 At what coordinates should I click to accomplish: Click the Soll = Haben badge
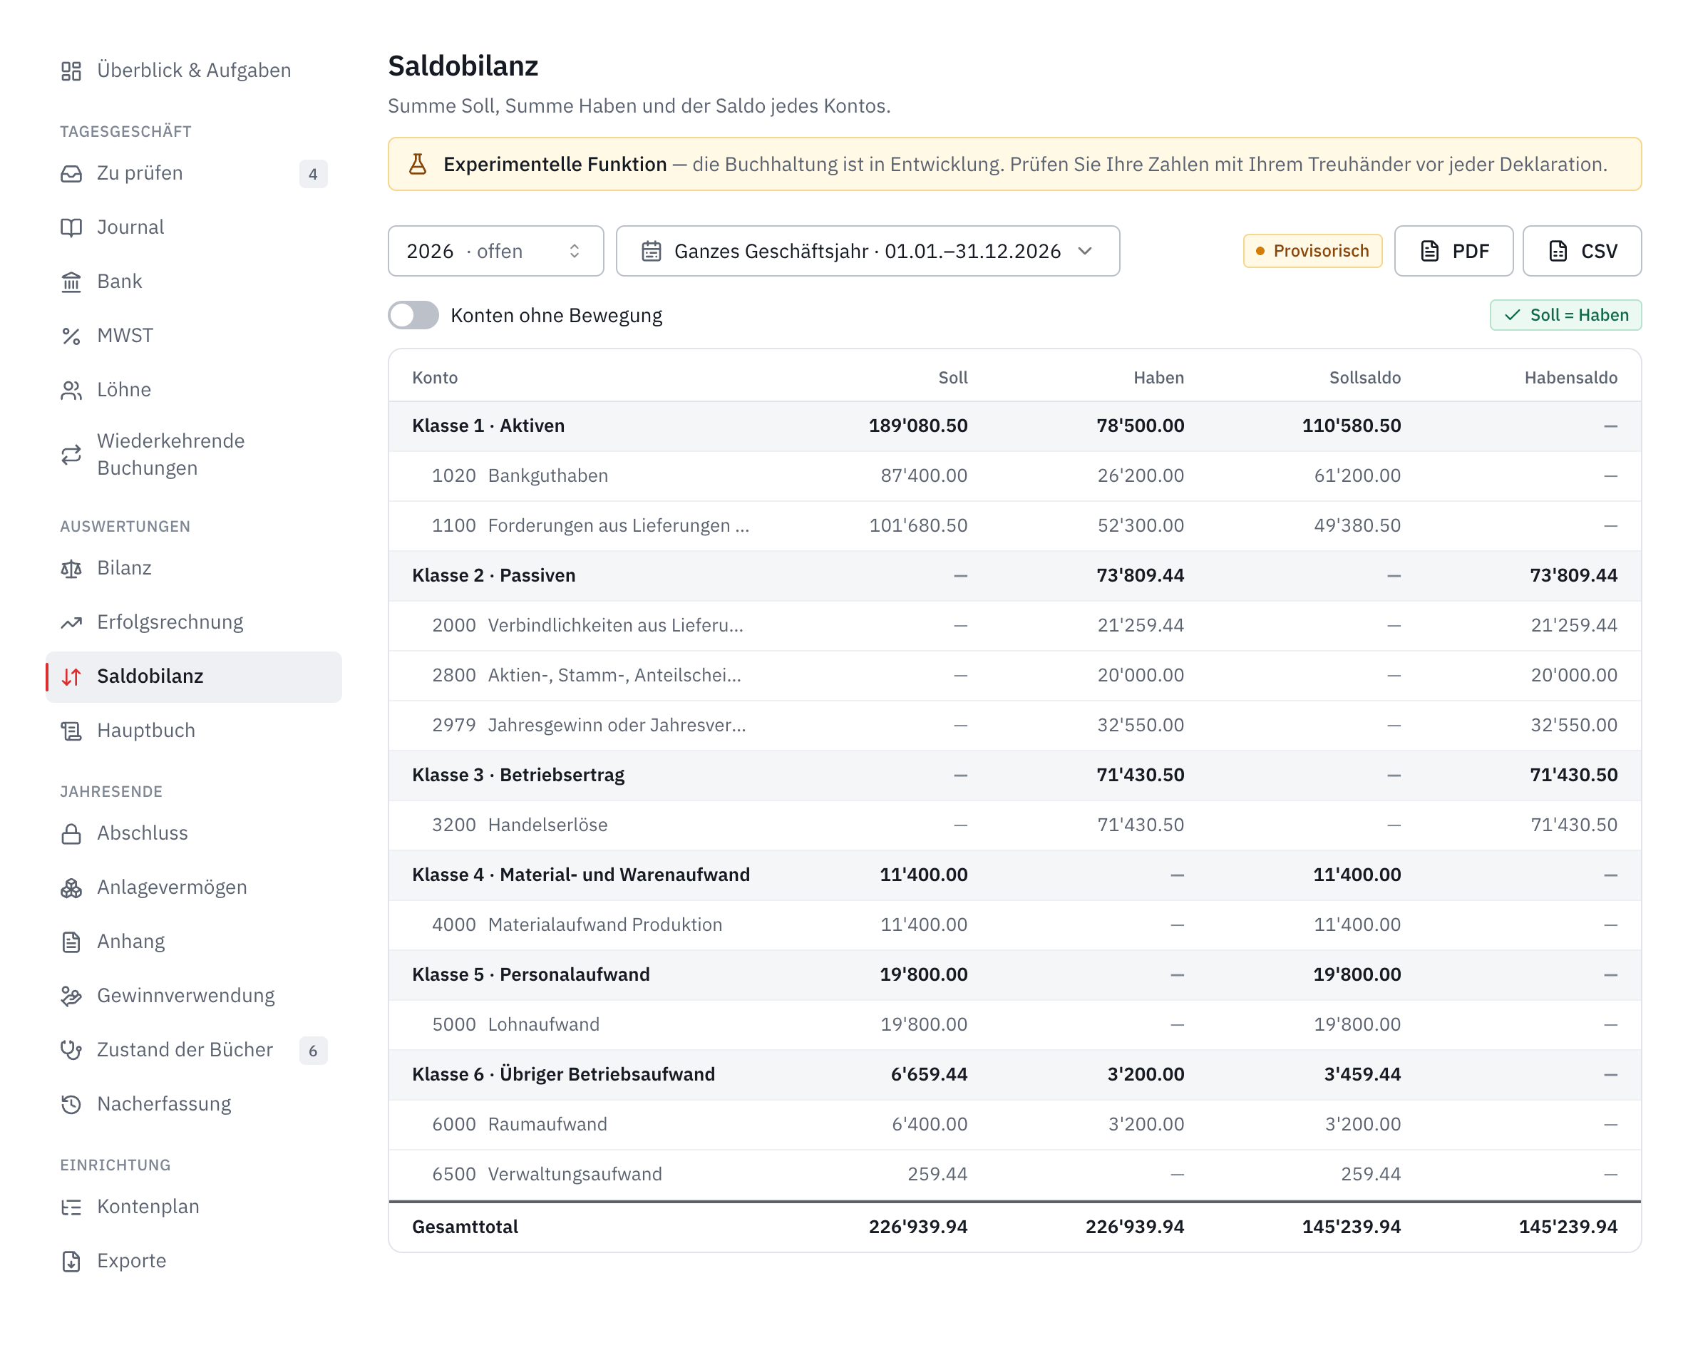1566,315
